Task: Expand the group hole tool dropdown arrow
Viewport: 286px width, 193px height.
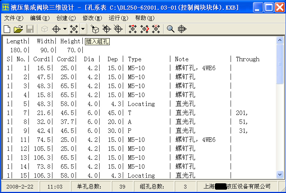Action: [83, 29]
